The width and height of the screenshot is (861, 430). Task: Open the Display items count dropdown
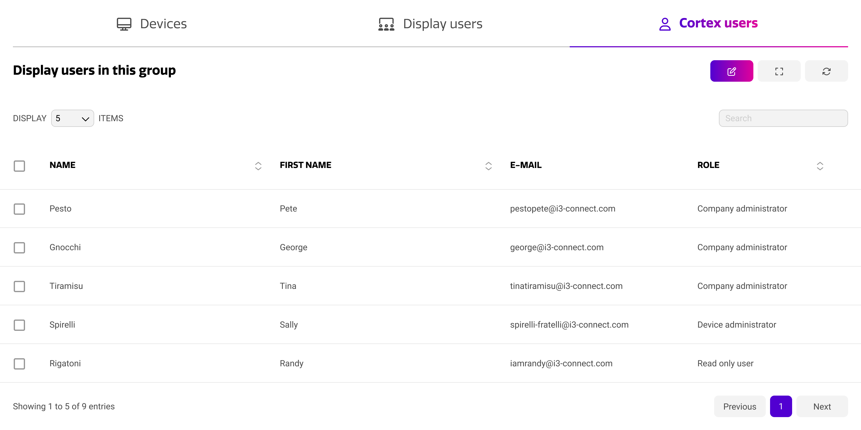[72, 119]
